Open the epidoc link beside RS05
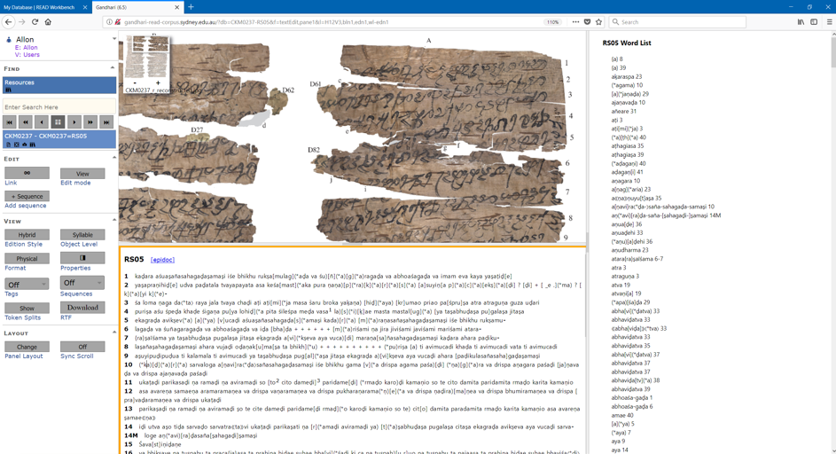Screen dimensions: 836x454 (x=162, y=260)
